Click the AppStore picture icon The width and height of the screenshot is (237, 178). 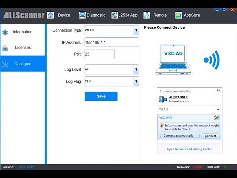[x=178, y=15]
